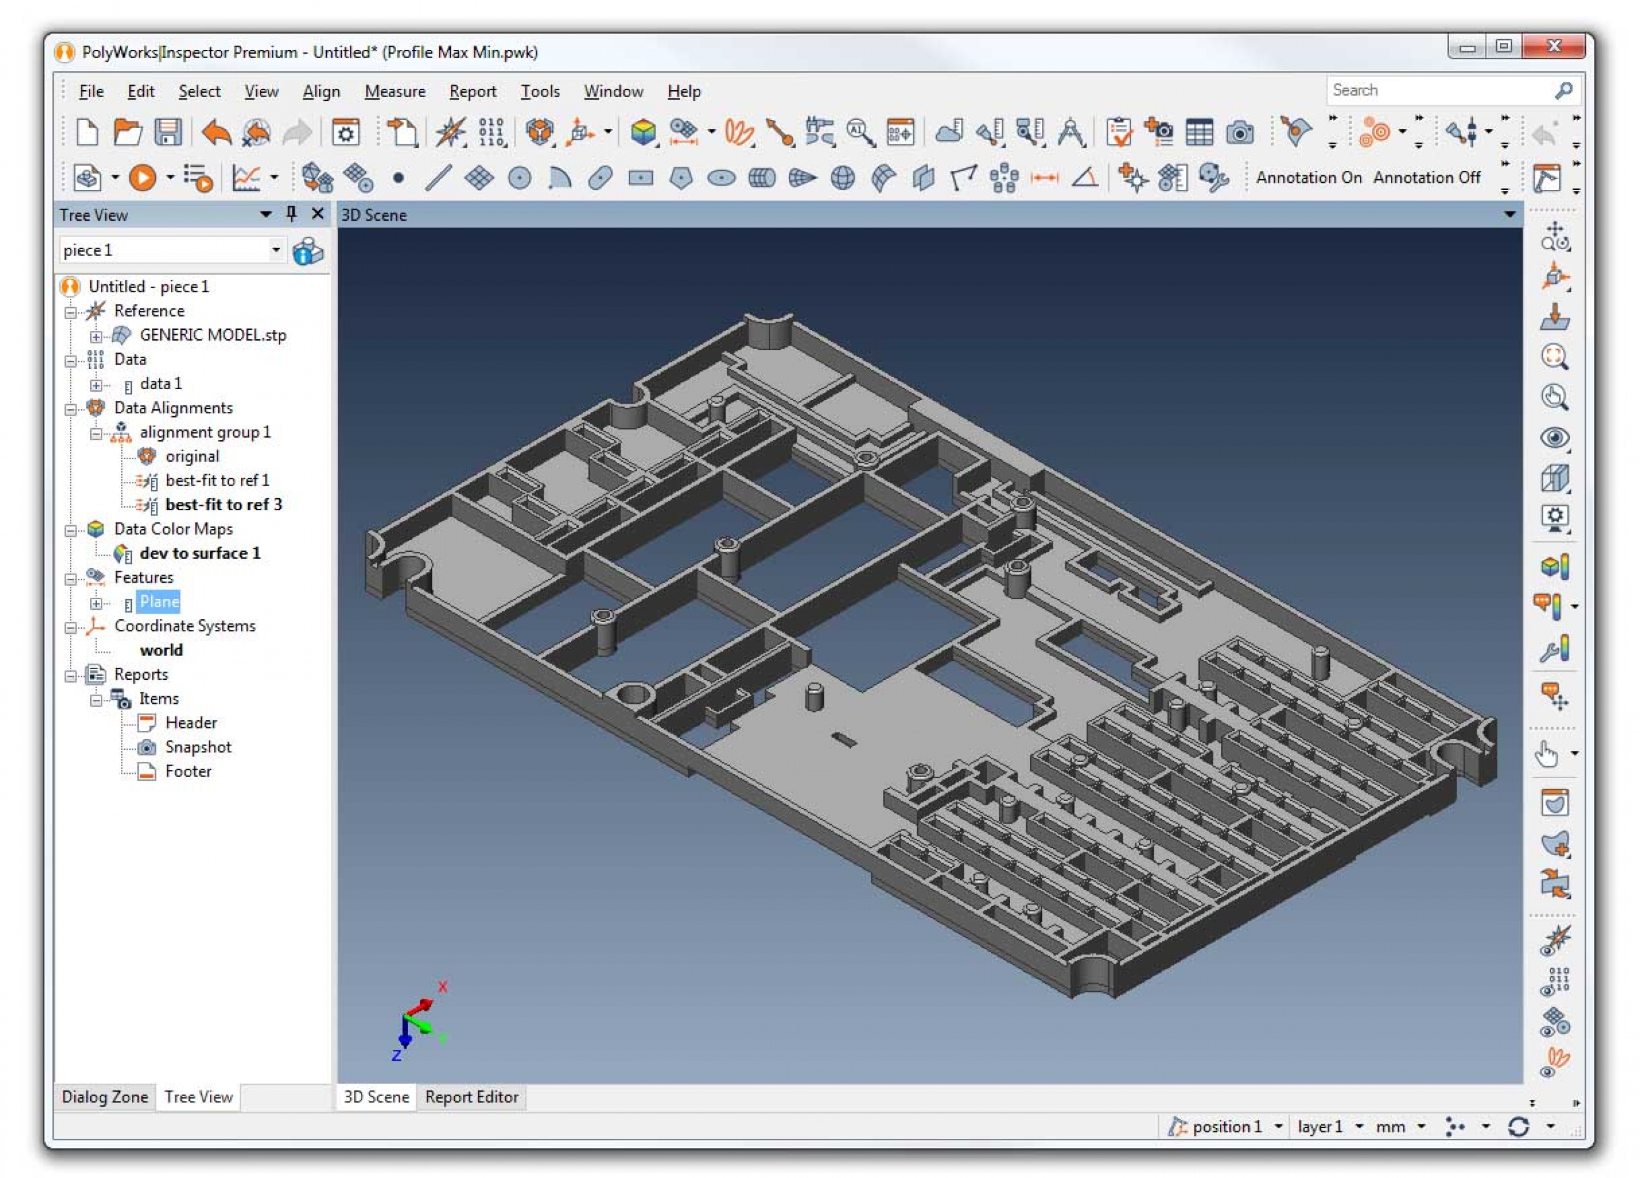Click the angle measurement triangle icon
Viewport: 1640px width, 1178px height.
point(1084,177)
